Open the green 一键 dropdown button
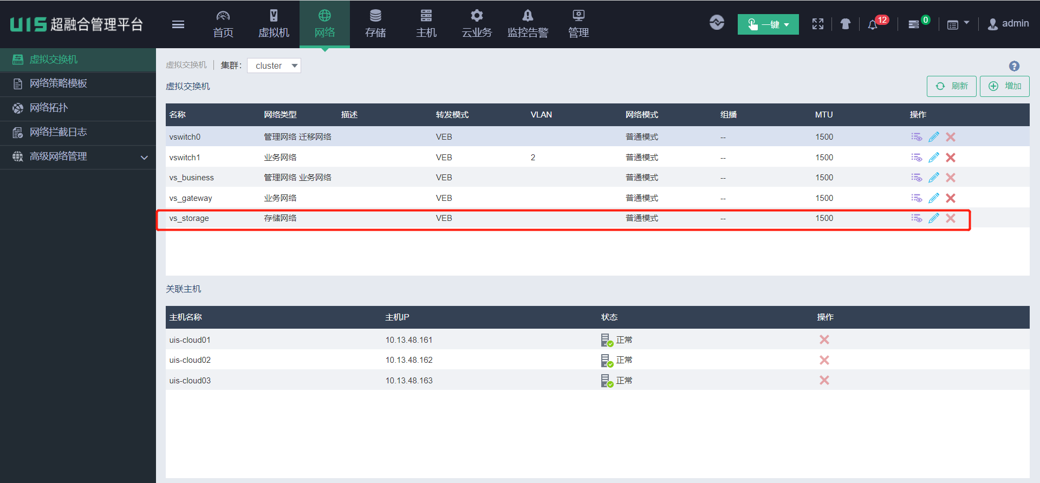1040x483 pixels. coord(768,24)
